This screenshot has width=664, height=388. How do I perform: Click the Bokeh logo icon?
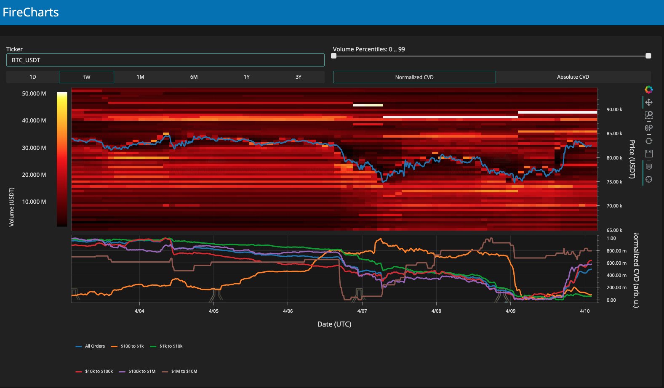click(x=648, y=90)
